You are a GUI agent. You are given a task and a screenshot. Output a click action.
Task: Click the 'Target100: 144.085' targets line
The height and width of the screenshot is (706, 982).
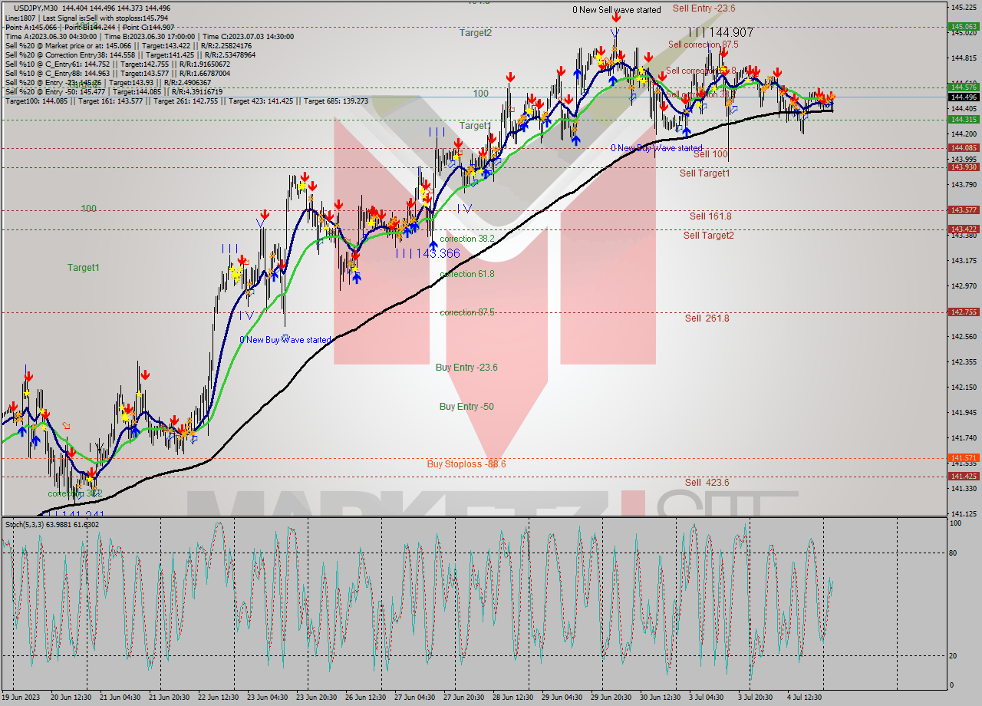(x=186, y=101)
